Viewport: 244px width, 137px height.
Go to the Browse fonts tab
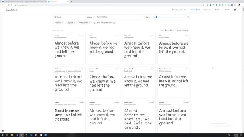(195, 10)
